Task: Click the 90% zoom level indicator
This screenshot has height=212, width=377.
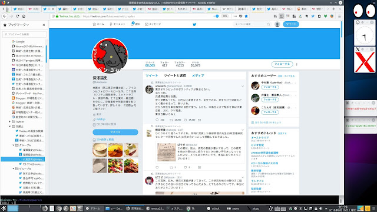Action: [224, 16]
